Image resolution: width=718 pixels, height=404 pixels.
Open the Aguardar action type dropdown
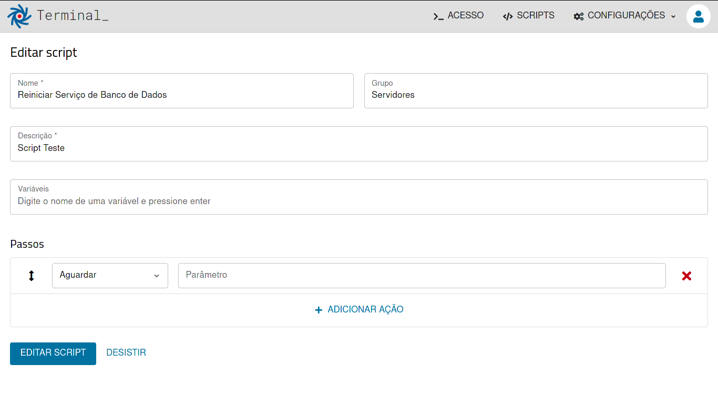[110, 276]
